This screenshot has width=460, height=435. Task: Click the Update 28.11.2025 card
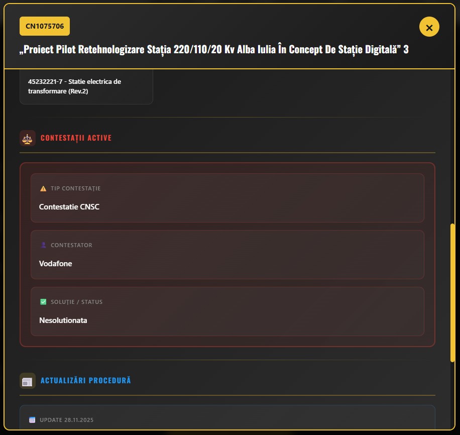tap(227, 418)
